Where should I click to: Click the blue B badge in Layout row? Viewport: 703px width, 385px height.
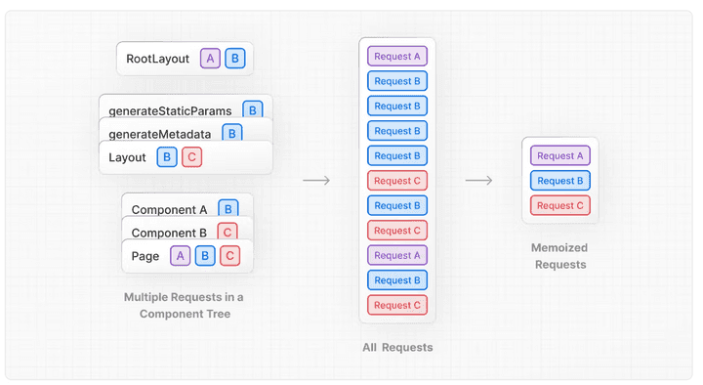click(167, 157)
